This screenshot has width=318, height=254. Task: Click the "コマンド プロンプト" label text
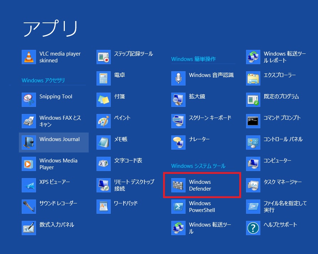[282, 118]
